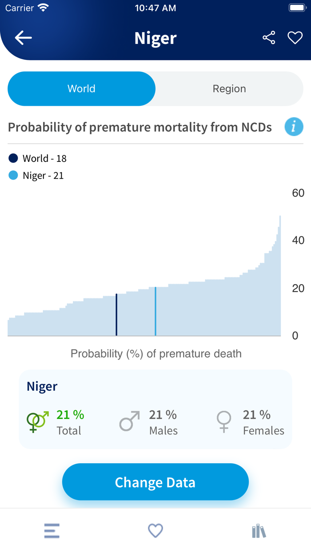Viewport: 311px width, 553px height.
Task: Open the library section in bottom navigation
Action: pos(259,531)
